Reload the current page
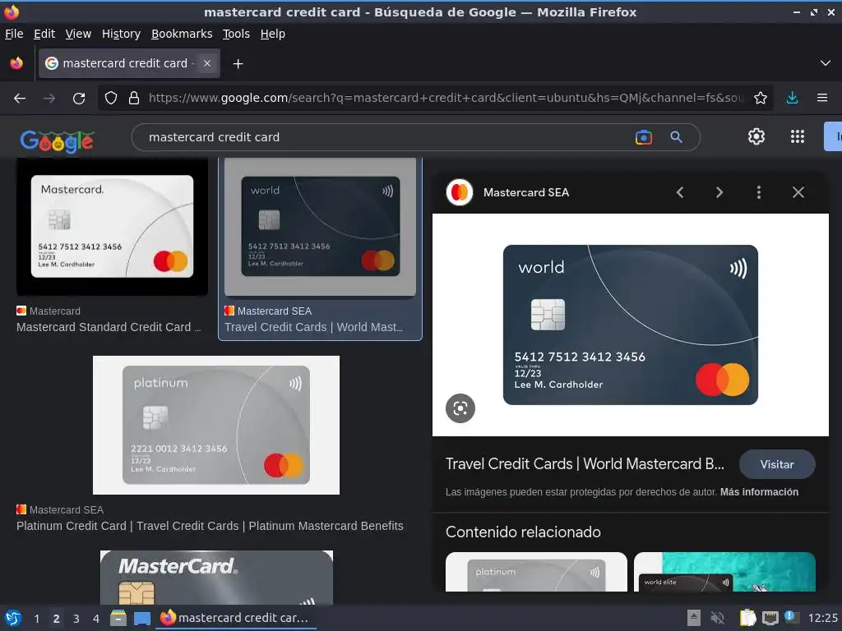The height and width of the screenshot is (631, 842). tap(79, 99)
